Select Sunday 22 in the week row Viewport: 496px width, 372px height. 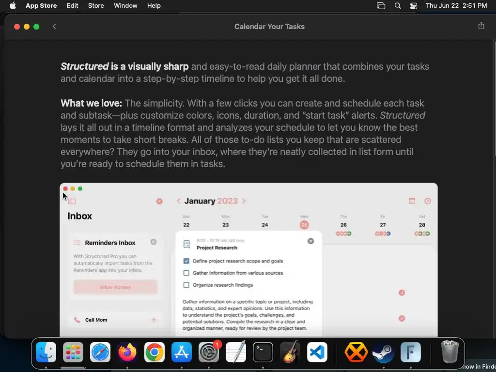(x=186, y=225)
